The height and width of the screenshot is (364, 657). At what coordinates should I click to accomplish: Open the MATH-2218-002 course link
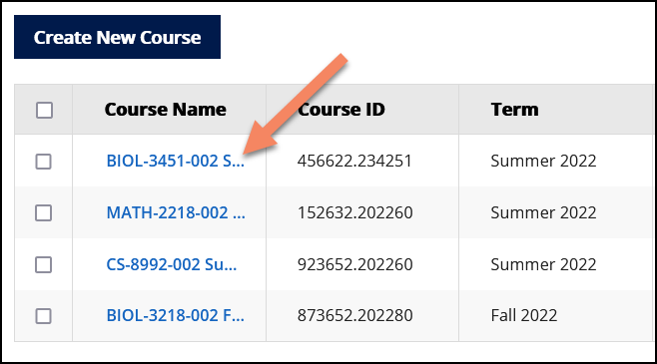click(x=176, y=213)
